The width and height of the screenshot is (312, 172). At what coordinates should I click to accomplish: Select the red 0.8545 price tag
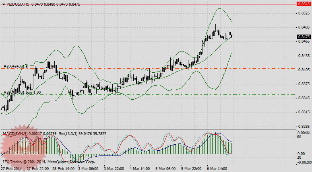click(303, 4)
